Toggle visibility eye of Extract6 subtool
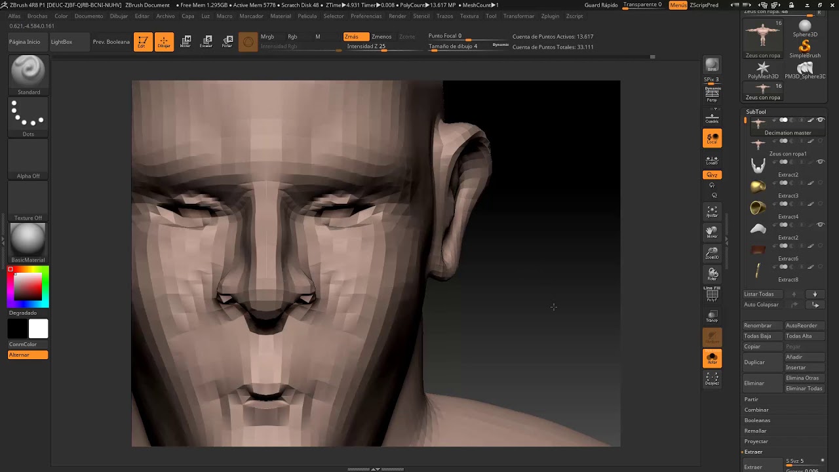 coord(820,246)
